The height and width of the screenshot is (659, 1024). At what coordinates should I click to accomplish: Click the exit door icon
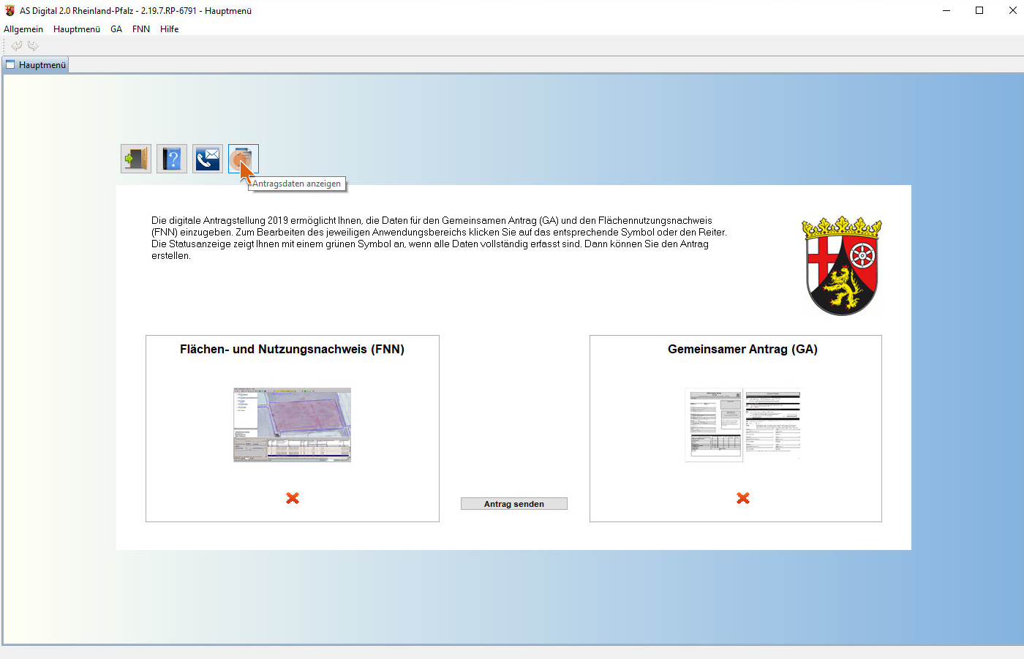click(136, 159)
